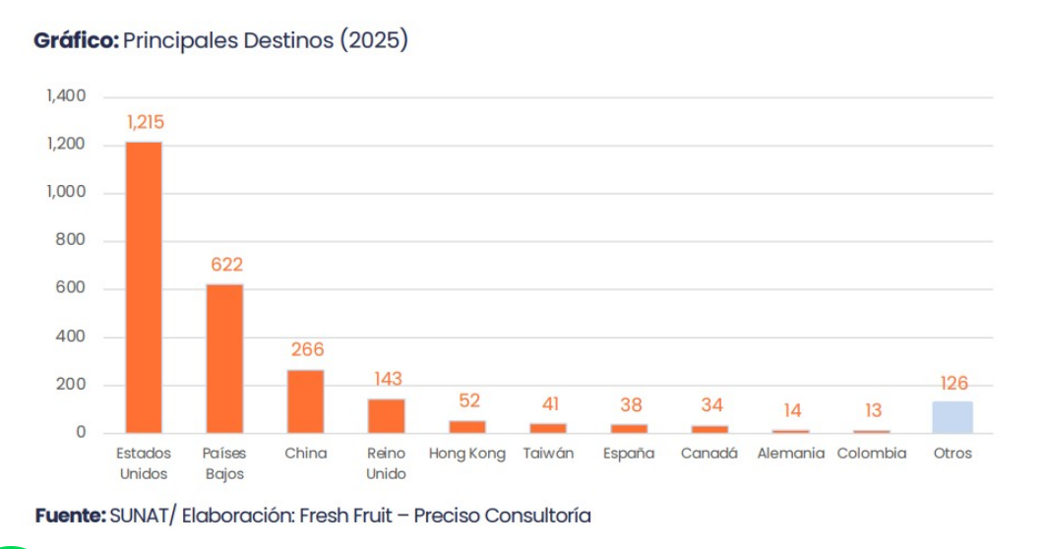This screenshot has width=1045, height=549.
Task: Select the 266 data label
Action: [x=306, y=350]
